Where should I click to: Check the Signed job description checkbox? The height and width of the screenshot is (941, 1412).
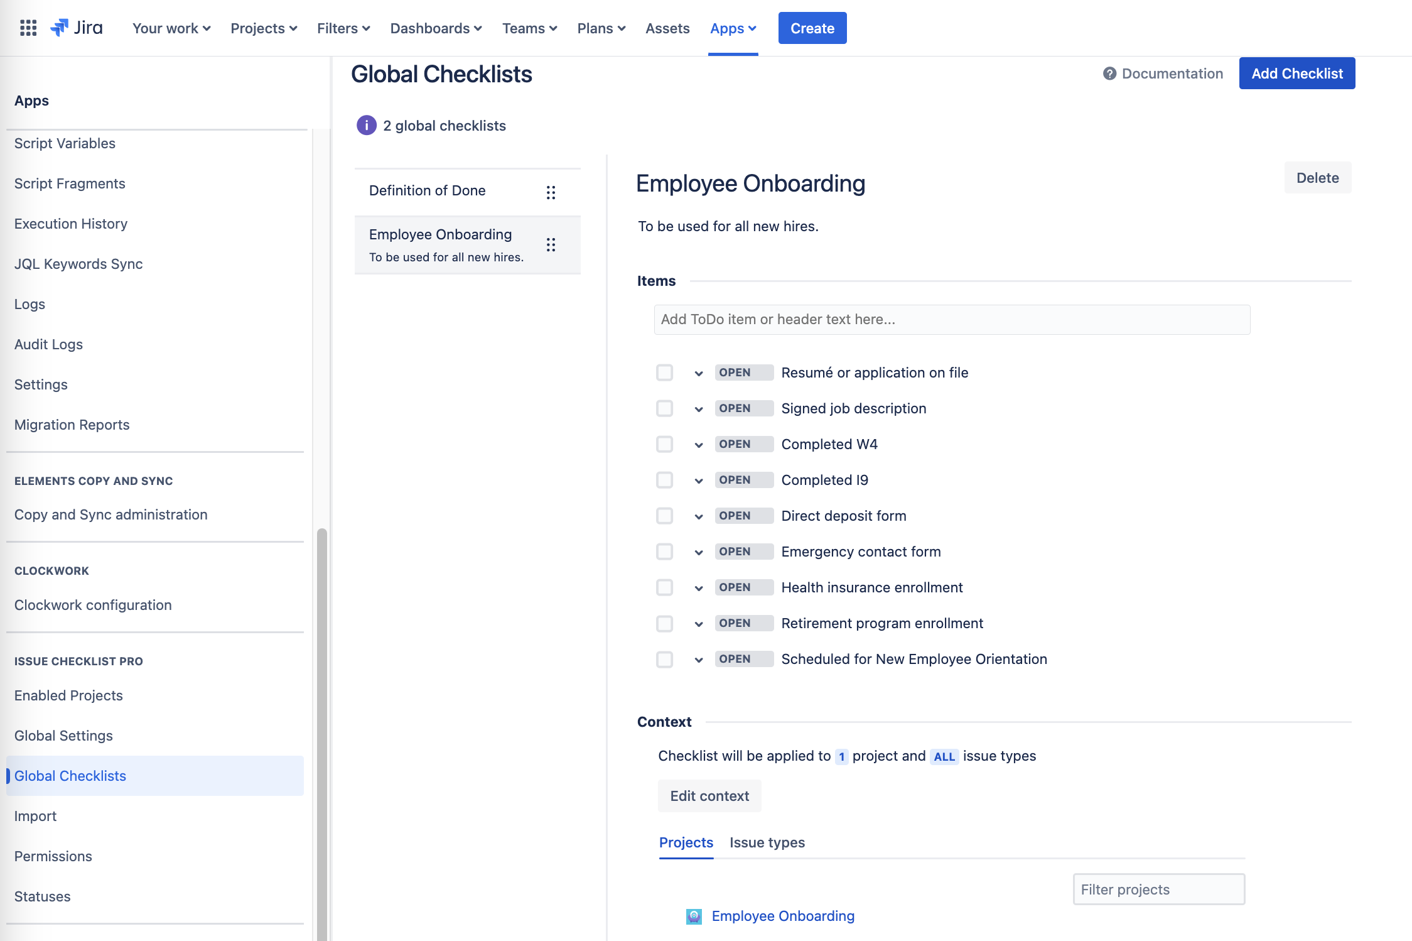pyautogui.click(x=664, y=408)
